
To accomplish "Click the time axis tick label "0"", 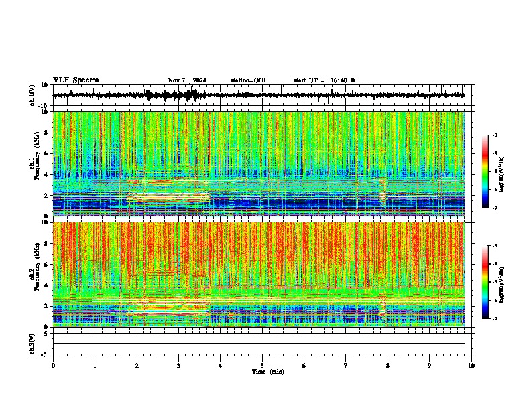I will click(53, 366).
